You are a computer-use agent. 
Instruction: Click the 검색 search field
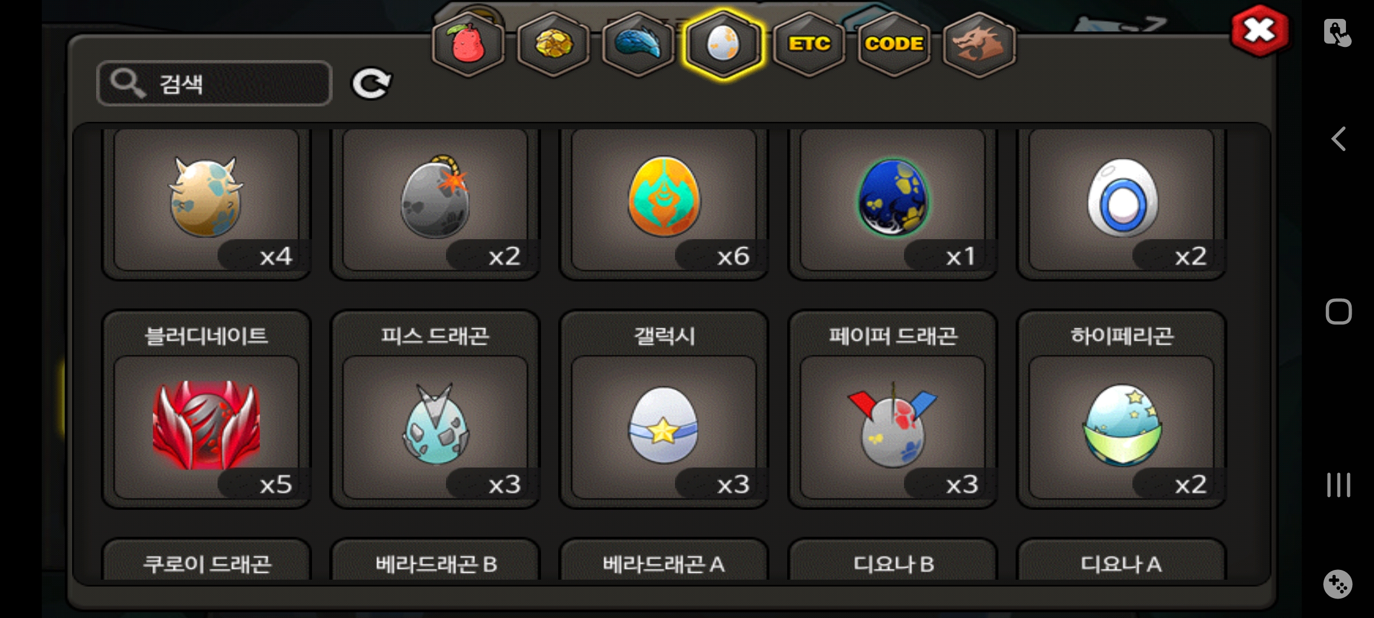[x=214, y=84]
